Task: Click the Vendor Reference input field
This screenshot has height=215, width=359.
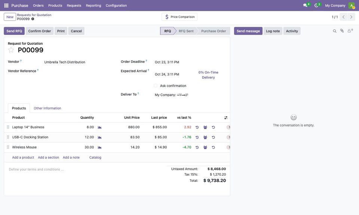Action: click(78, 71)
